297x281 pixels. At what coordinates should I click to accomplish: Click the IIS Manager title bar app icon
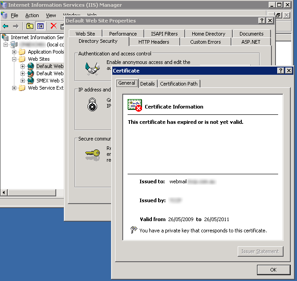click(4, 5)
